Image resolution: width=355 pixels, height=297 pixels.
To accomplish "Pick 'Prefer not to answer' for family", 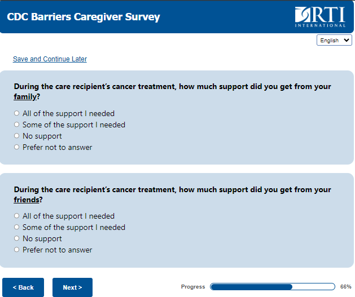I will pyautogui.click(x=17, y=147).
